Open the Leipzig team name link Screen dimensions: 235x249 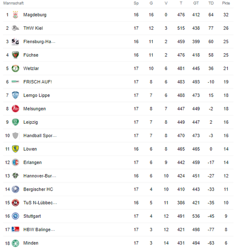(31, 122)
